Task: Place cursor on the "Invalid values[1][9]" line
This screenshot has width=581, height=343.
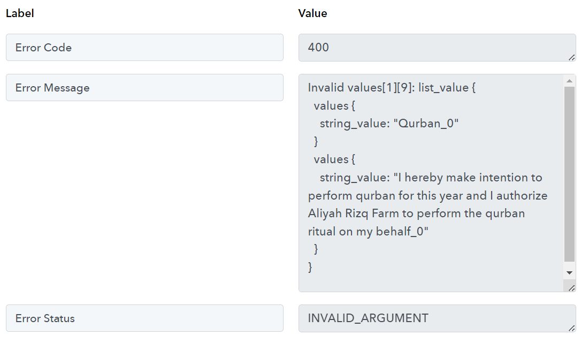Action: coord(392,88)
